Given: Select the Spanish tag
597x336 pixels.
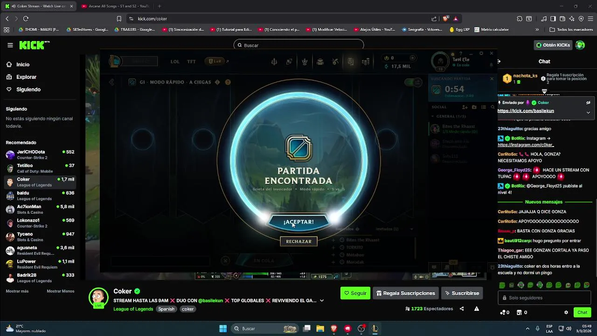Looking at the screenshot, I should [x=166, y=309].
